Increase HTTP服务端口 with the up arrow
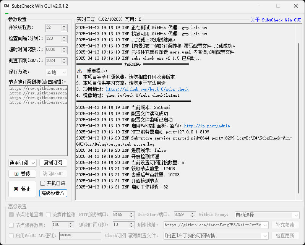 [x=131, y=214]
